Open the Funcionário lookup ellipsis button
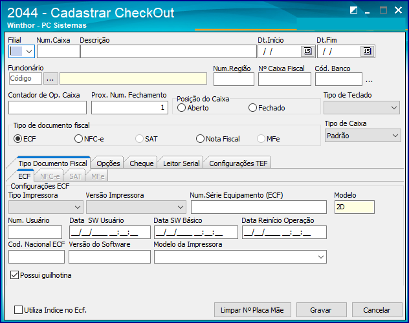This screenshot has height=323, width=409. (50, 79)
